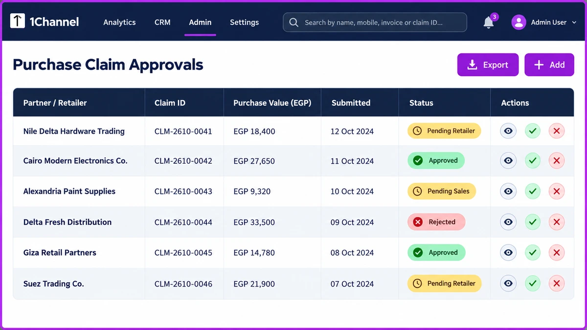View the Suez Trading Co. claim
Image resolution: width=587 pixels, height=330 pixels.
click(508, 284)
